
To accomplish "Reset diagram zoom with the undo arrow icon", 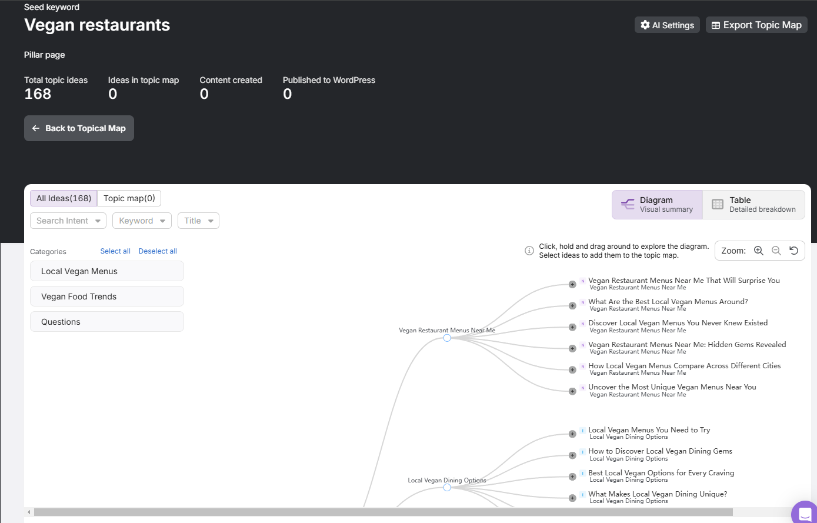I will click(794, 251).
